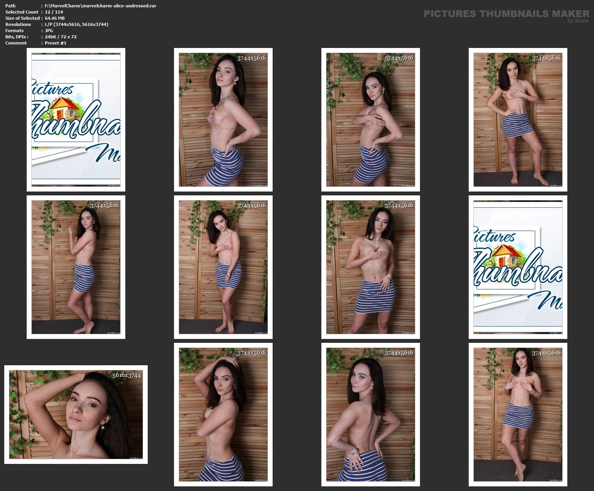Select second-row knee-up thumbnail, hand on chest

coord(370,267)
